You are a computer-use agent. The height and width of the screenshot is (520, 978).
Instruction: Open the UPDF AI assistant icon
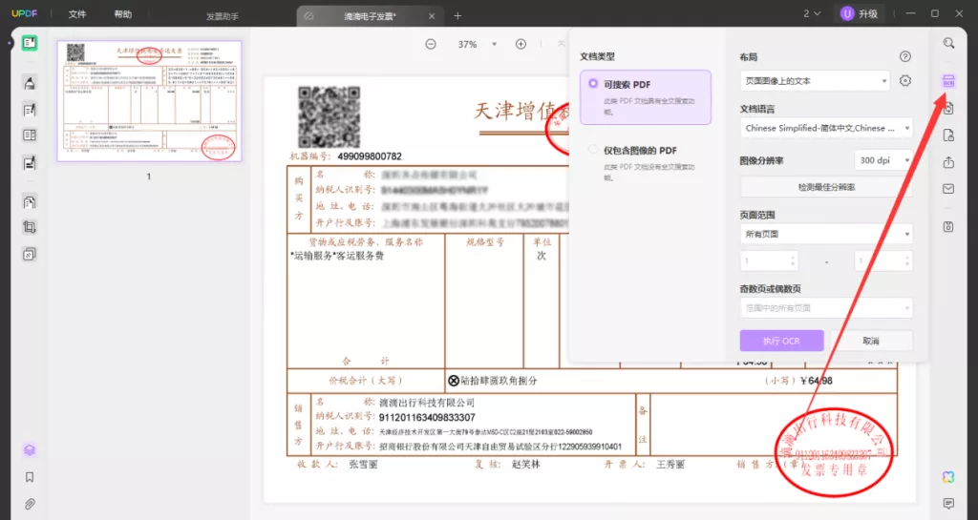pyautogui.click(x=948, y=477)
